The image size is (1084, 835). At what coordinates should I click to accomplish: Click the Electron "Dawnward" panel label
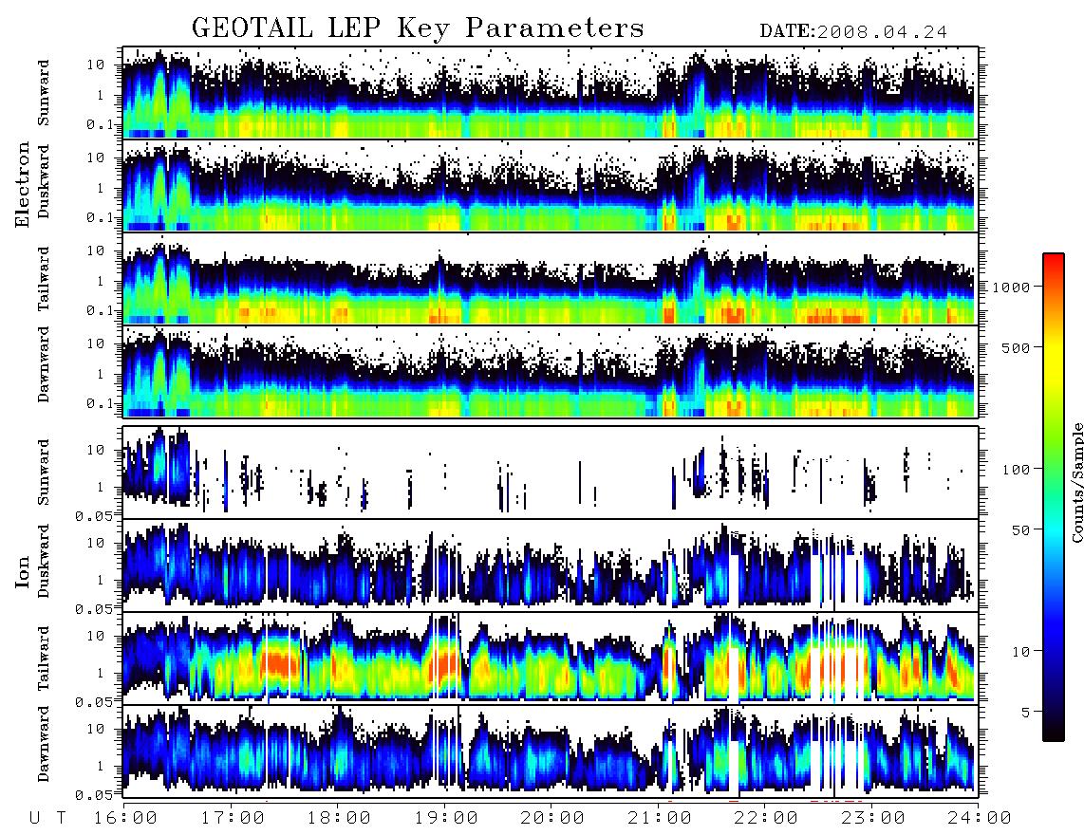44,365
